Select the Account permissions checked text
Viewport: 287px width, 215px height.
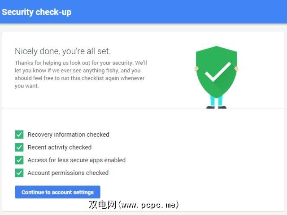pos(68,173)
